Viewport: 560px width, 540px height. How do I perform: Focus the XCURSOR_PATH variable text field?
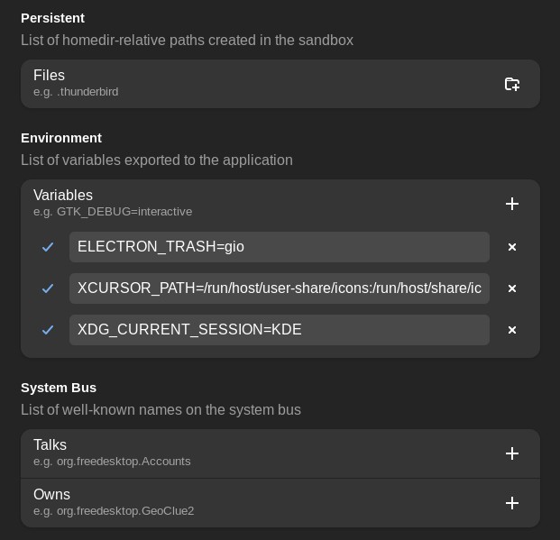coord(280,288)
